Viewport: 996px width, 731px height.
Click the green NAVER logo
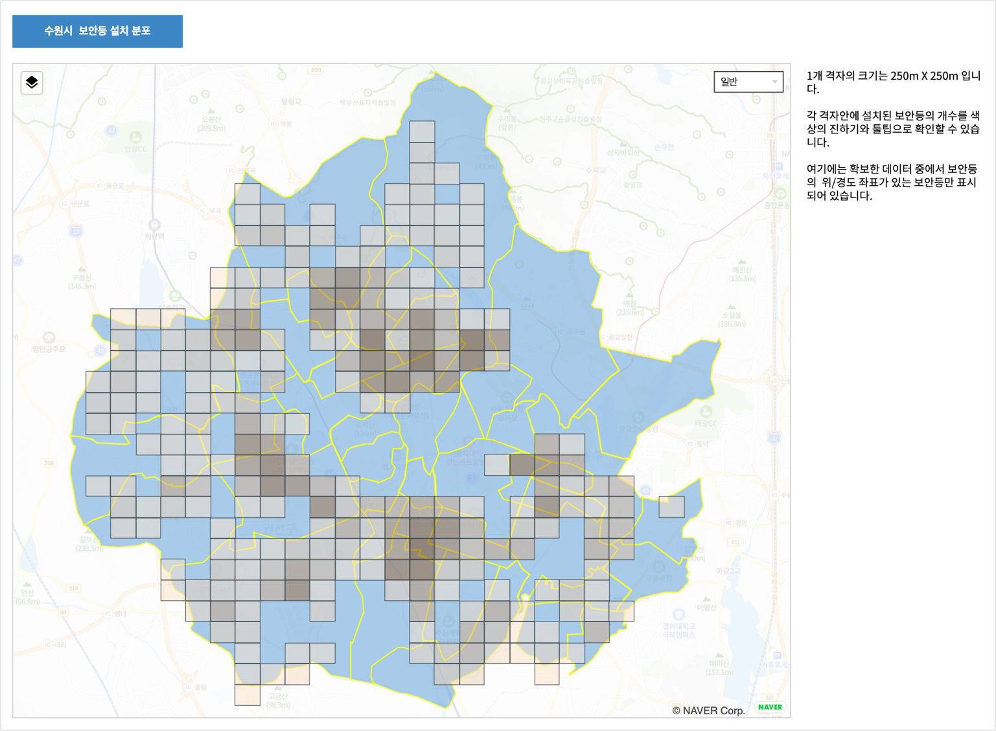[770, 707]
